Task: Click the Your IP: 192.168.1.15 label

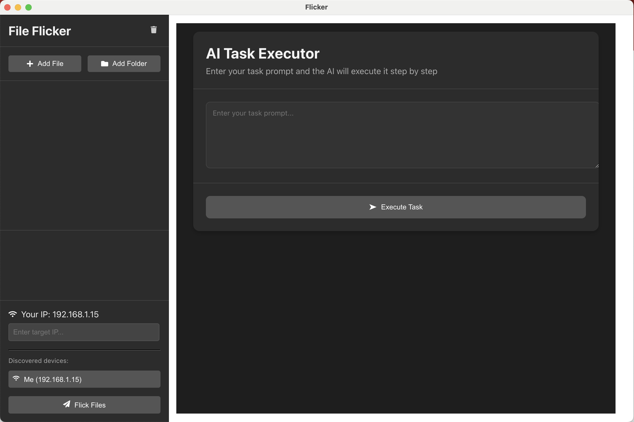Action: (x=60, y=314)
